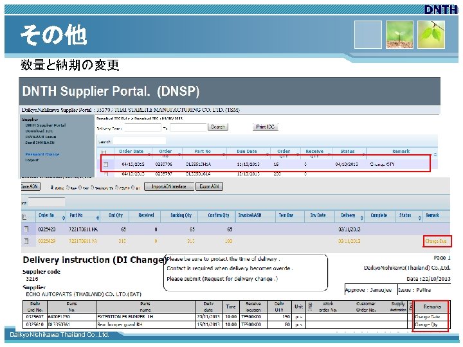
Task: Click Logout in the sidebar
Action: pyautogui.click(x=32, y=160)
